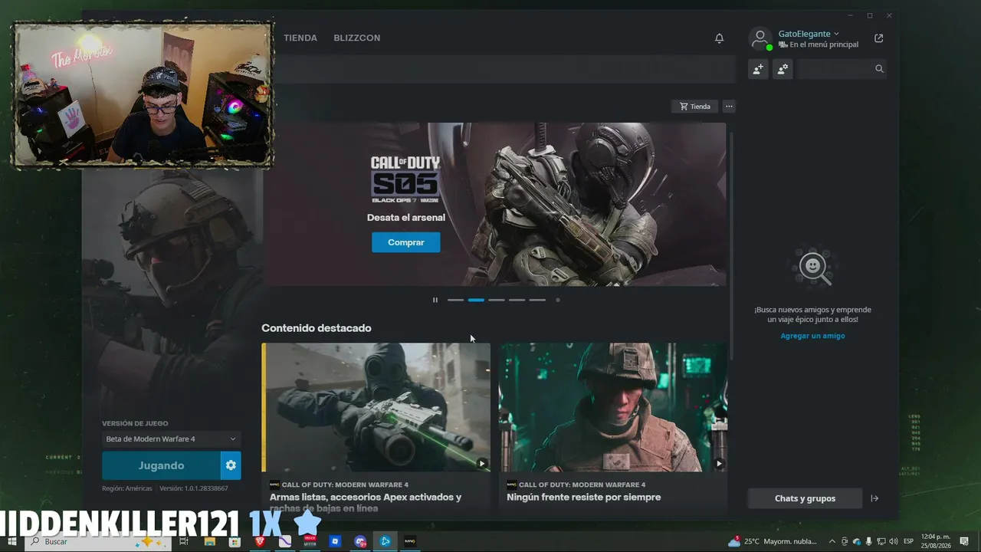Switch to Battle.net taskbar icon
The image size is (981, 552).
click(x=386, y=541)
